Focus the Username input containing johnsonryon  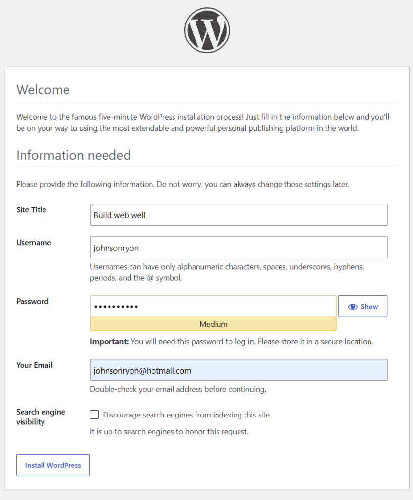239,248
